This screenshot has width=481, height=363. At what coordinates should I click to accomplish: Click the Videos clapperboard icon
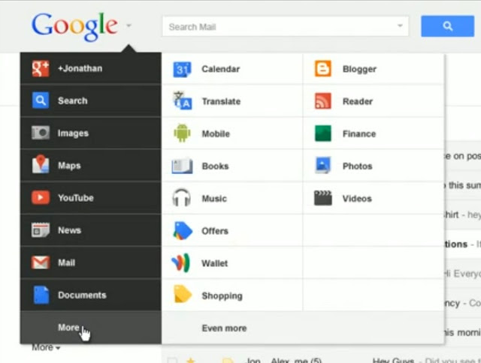(x=323, y=198)
